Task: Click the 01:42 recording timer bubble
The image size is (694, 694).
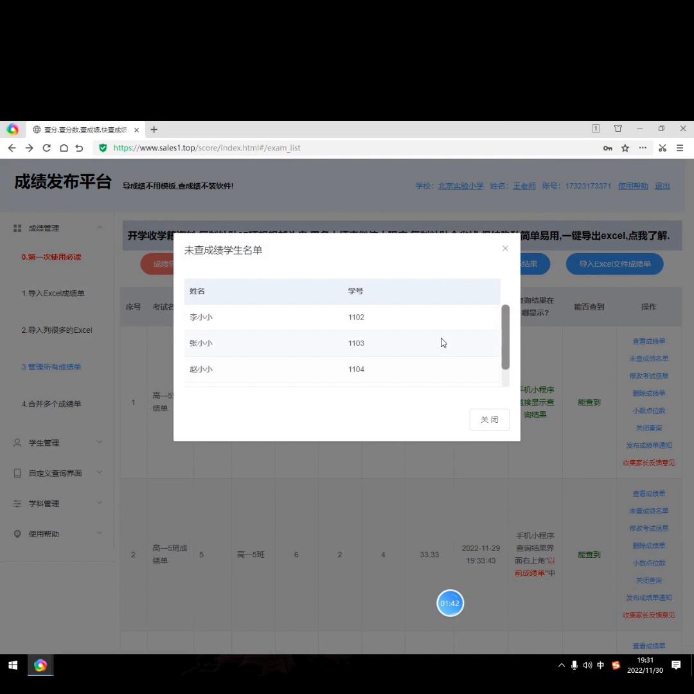Action: click(450, 603)
